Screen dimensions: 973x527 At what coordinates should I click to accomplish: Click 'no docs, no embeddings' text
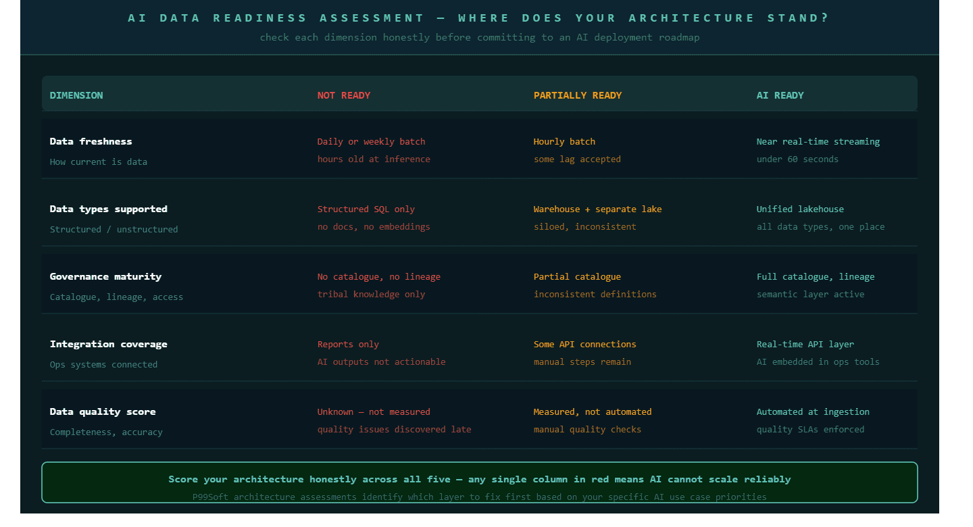pyautogui.click(x=374, y=226)
